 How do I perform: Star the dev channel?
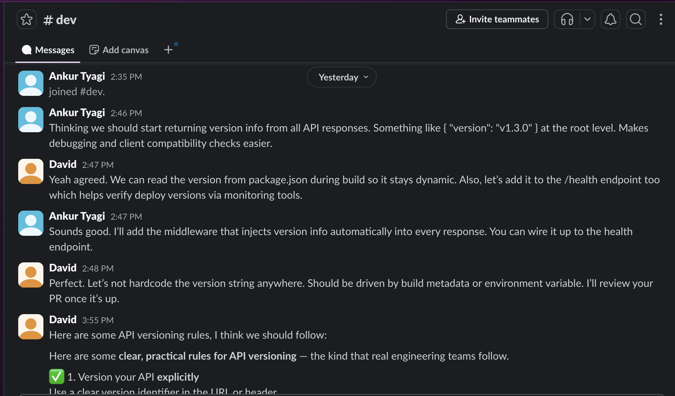[27, 20]
